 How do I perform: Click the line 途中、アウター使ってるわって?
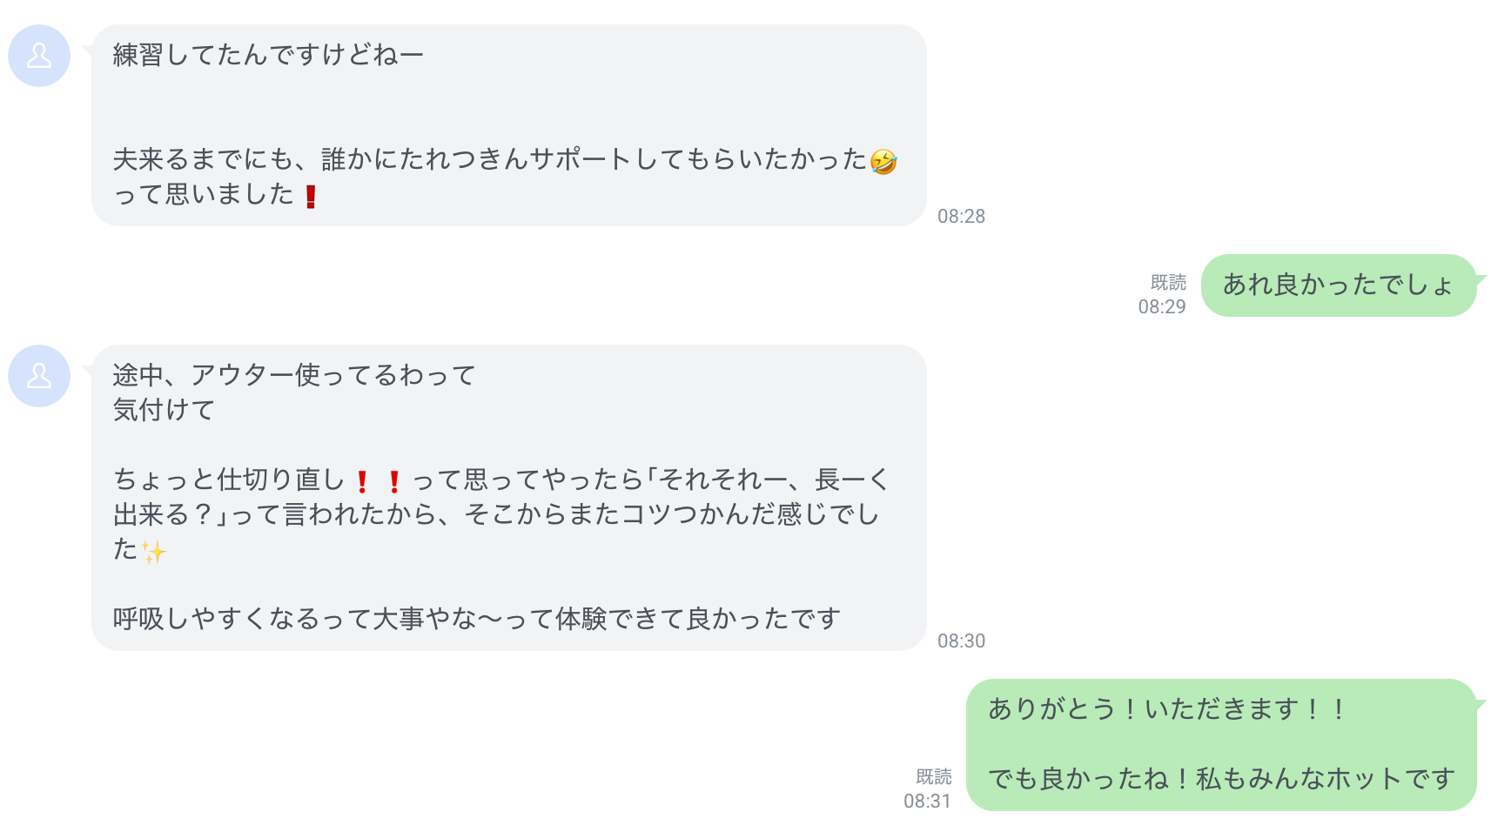click(294, 375)
